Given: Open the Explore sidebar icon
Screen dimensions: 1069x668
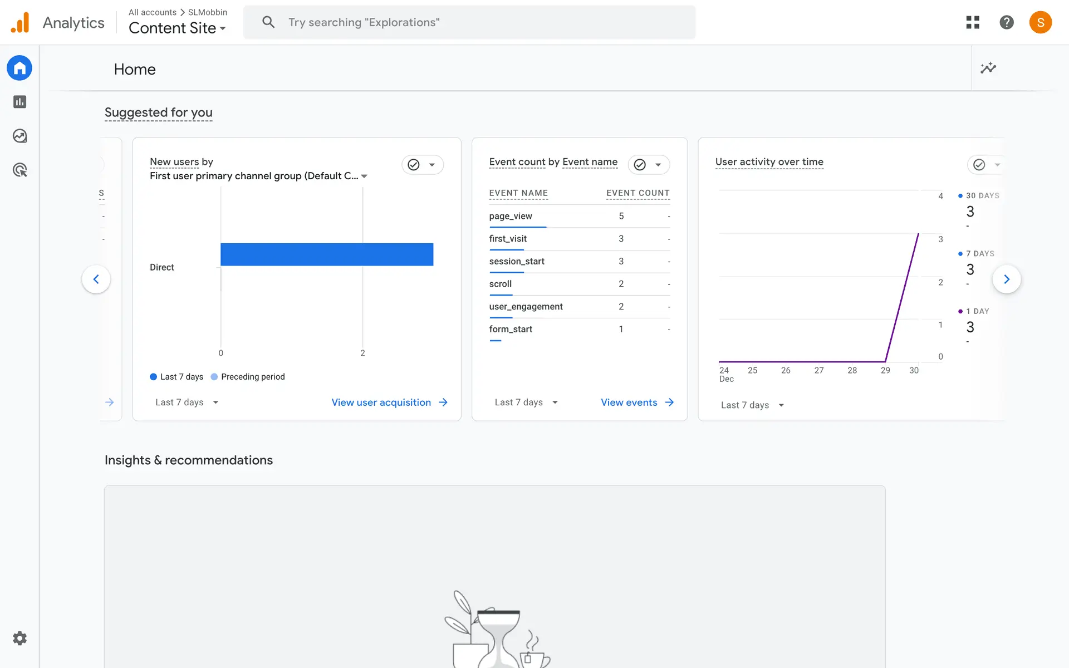Looking at the screenshot, I should pos(19,136).
